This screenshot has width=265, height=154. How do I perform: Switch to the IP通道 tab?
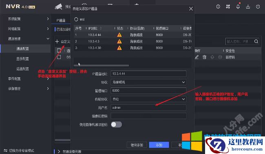[61, 20]
